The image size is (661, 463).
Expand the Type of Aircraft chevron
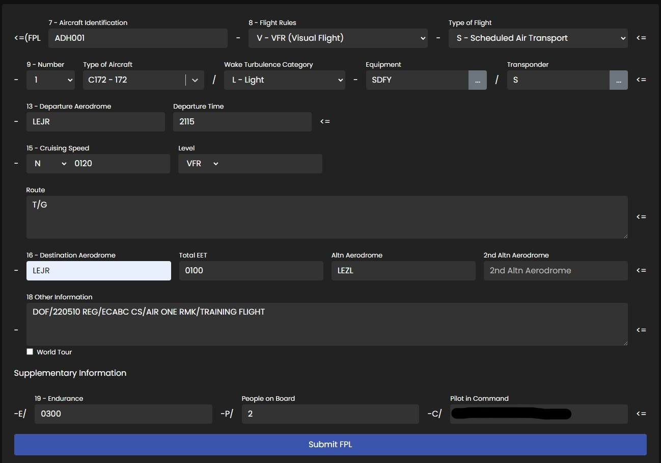(x=195, y=80)
